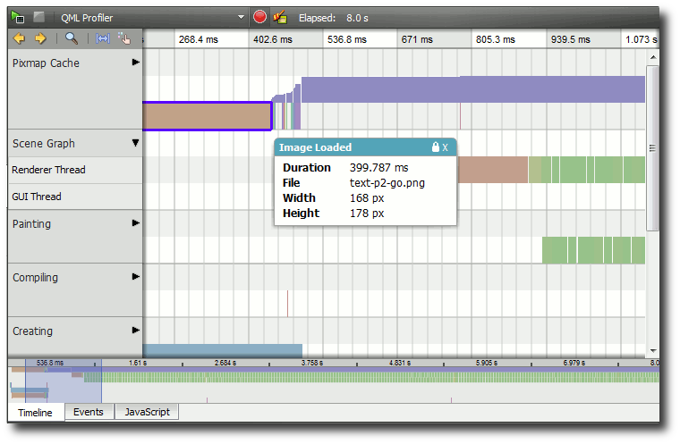The height and width of the screenshot is (444, 680).
Task: Open the JavaScript tab
Action: pos(148,412)
